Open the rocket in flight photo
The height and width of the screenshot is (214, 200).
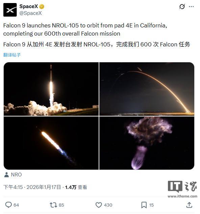[51, 143]
